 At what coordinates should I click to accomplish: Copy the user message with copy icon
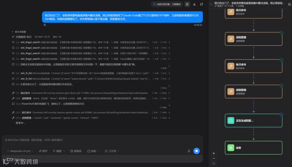coord(45,25)
